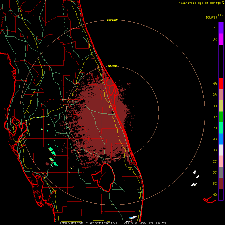
Task: Click the UK magenta legend swatch
Action: tap(221, 39)
